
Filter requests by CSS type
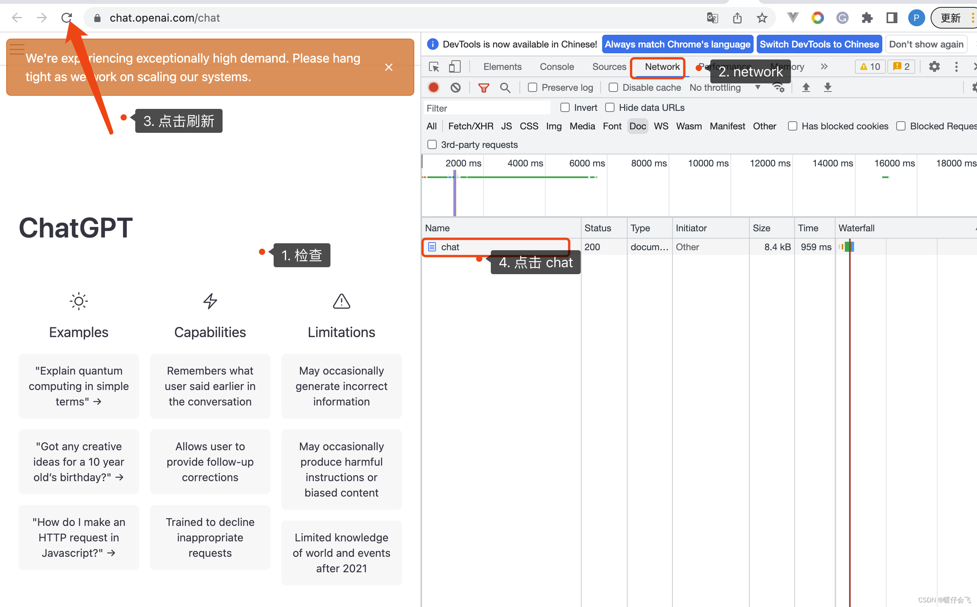pyautogui.click(x=529, y=126)
